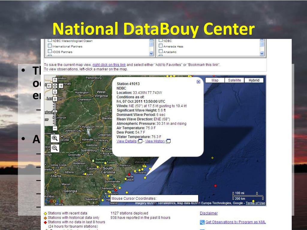Check the IOOS Partners box
The image size is (307, 230).
50,51
